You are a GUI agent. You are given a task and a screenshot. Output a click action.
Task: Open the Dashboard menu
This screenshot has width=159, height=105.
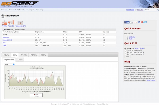pyautogui.click(x=4, y=10)
